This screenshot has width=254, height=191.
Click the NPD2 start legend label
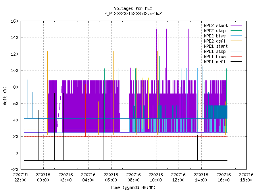point(216,25)
